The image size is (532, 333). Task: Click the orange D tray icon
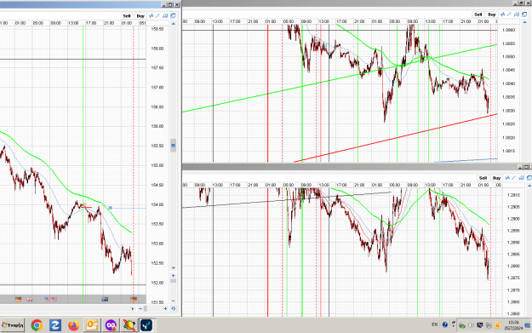click(x=498, y=325)
